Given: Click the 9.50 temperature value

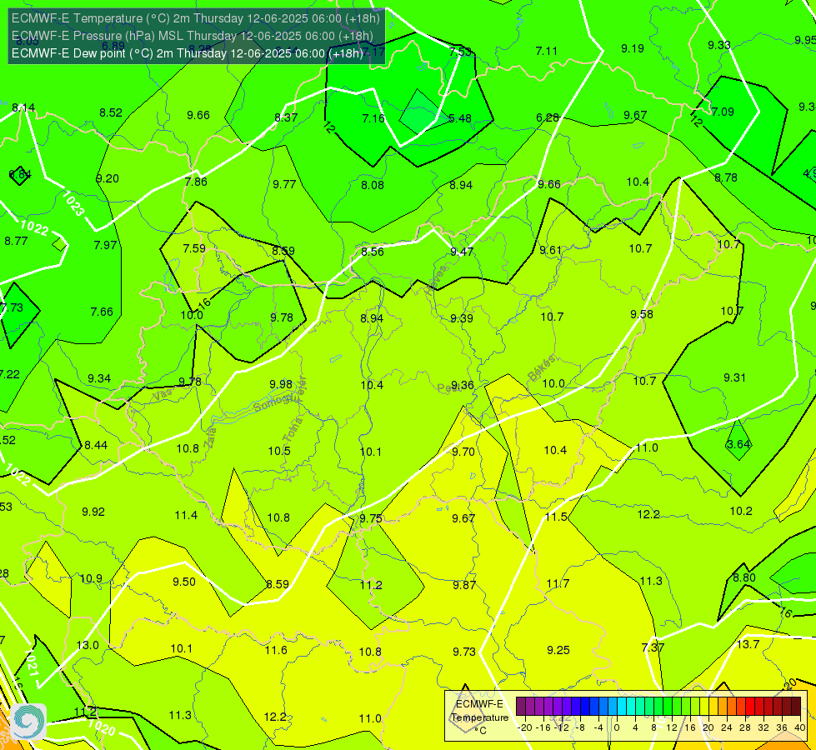Looking at the screenshot, I should coord(184,582).
